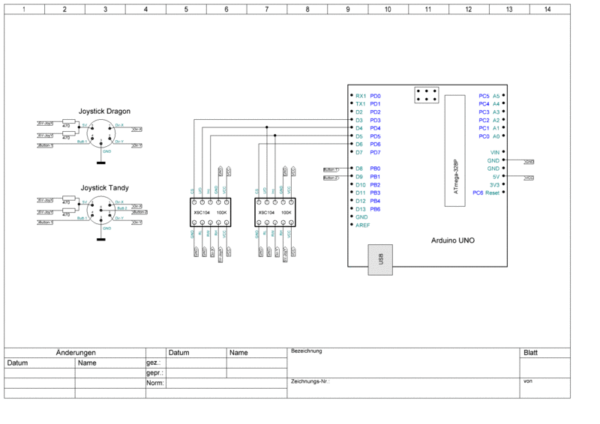Screen dimensions: 600x424
Task: Click the ground bar symbol under Joystick Tandy
Action: click(101, 239)
